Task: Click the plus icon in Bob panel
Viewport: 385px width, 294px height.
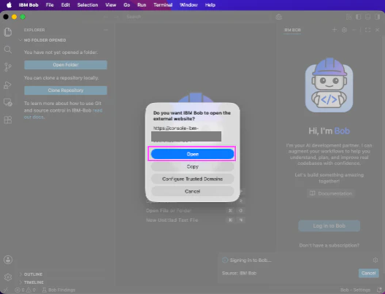Action: pos(334,30)
